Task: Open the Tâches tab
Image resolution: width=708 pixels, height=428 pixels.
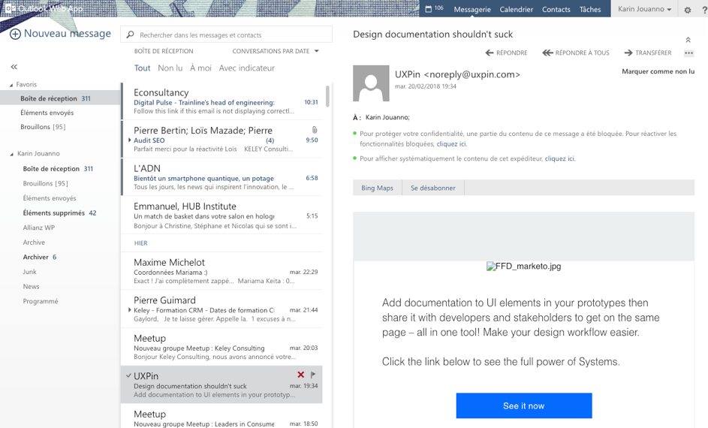Action: tap(590, 9)
